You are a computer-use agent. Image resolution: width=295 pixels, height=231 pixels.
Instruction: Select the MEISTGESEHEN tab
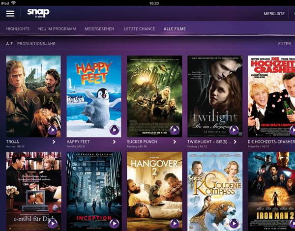tap(99, 29)
